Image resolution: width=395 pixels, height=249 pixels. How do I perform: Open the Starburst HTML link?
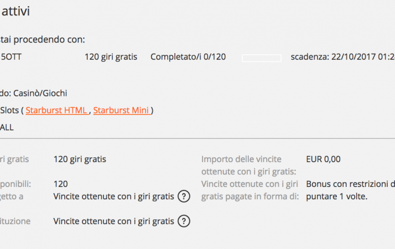[x=56, y=110]
